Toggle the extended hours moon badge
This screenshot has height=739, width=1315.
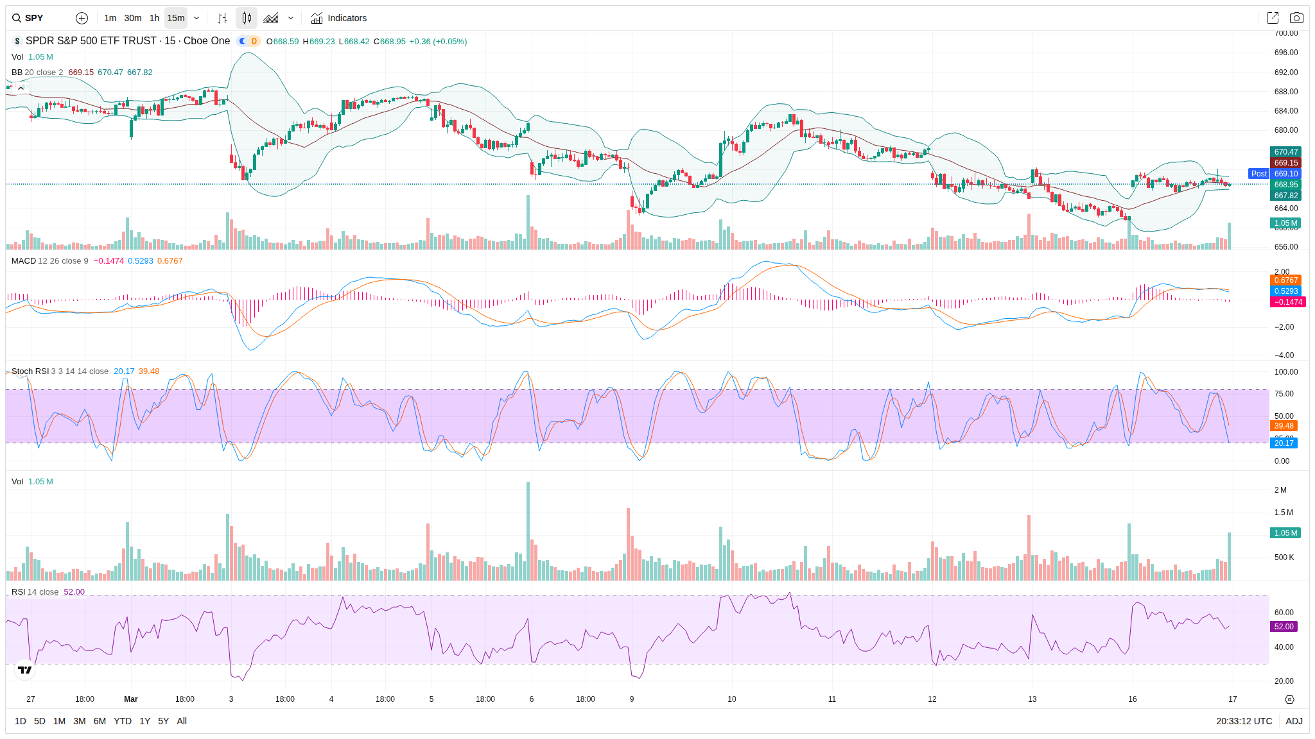tap(242, 41)
